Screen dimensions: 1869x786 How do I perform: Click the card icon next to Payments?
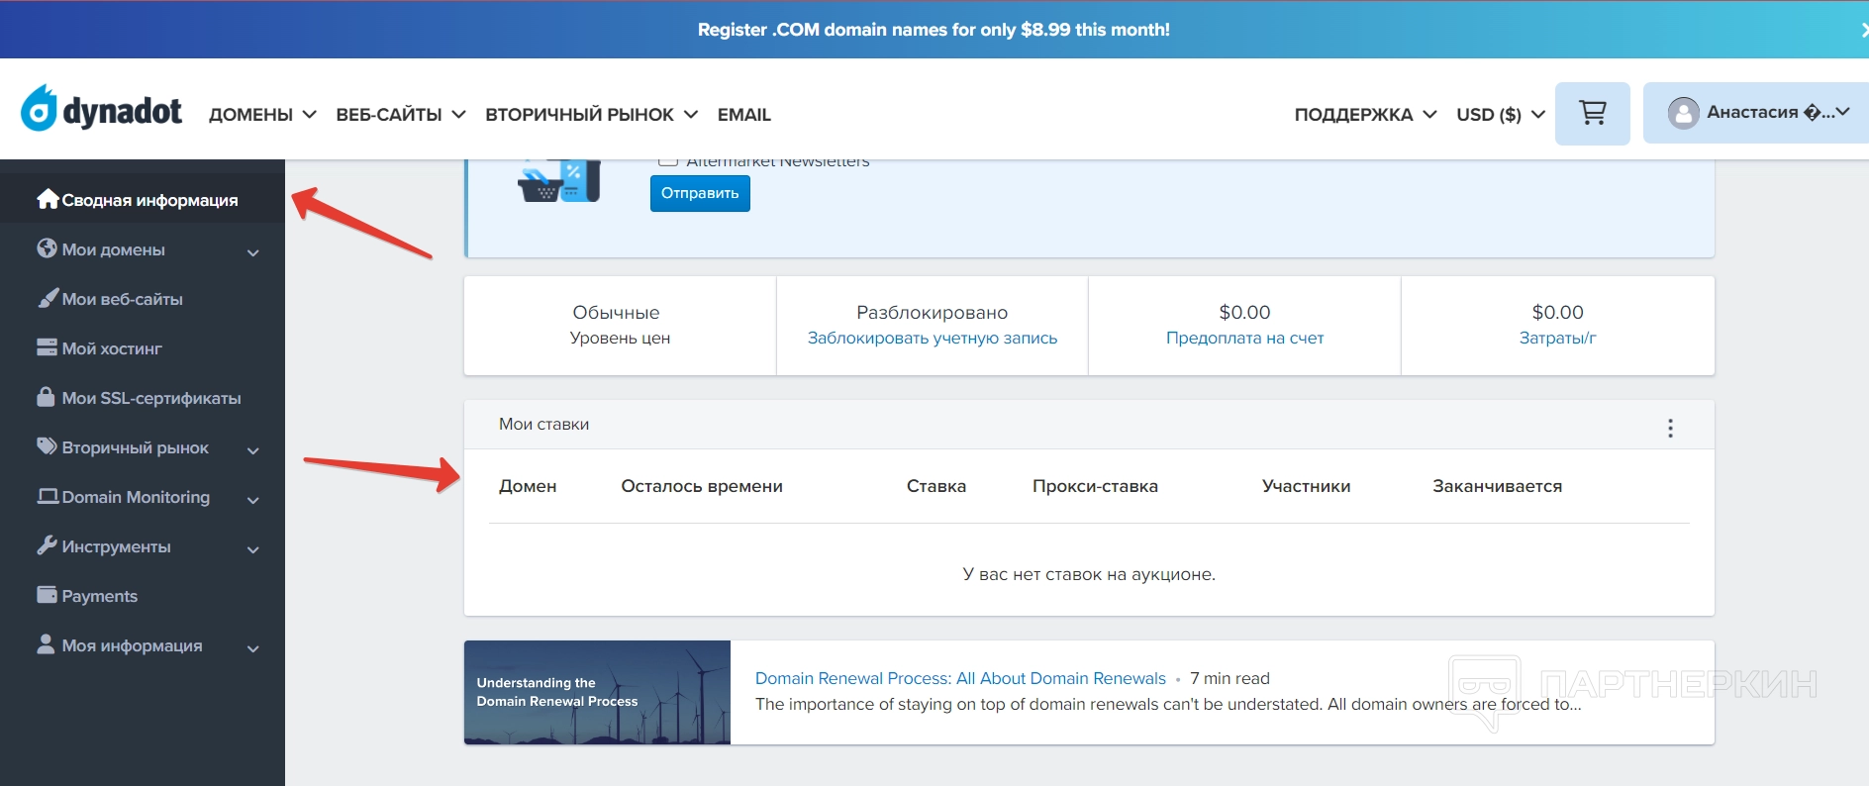tap(47, 595)
